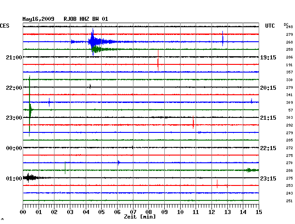Click the large blue earthquake burst near minute 04
Screen dimensions: 295x224
click(x=93, y=42)
